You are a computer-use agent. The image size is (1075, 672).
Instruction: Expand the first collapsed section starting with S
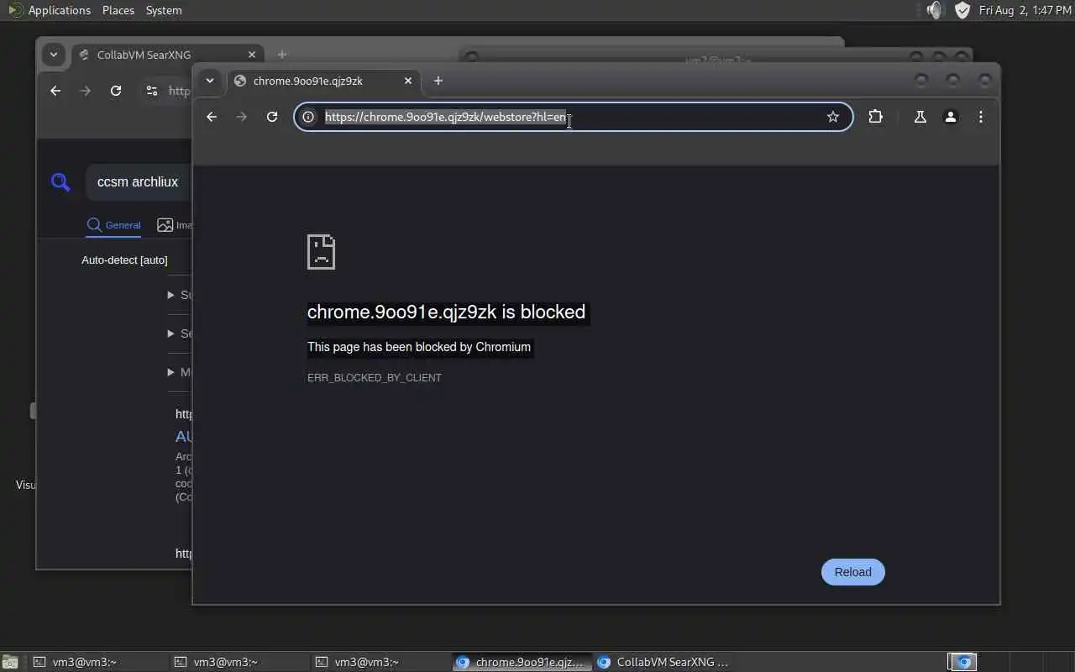point(180,295)
